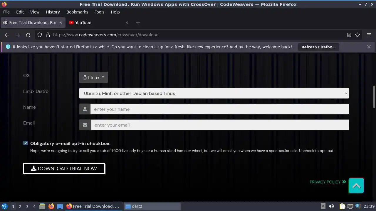Go forward with the forward arrow
This screenshot has height=211, width=376.
point(18,35)
